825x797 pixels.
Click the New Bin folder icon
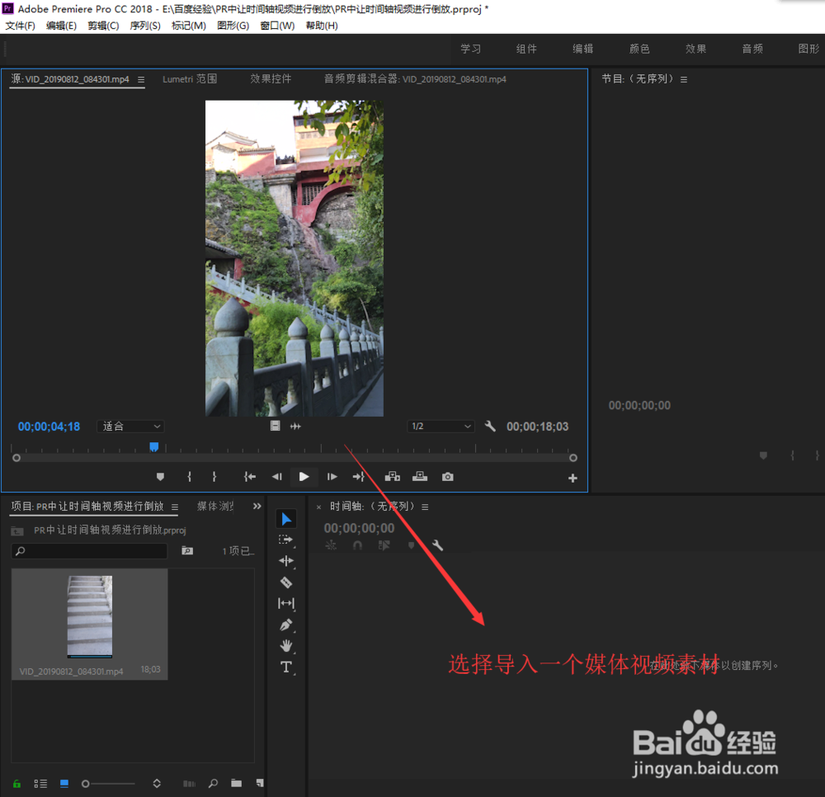click(236, 783)
